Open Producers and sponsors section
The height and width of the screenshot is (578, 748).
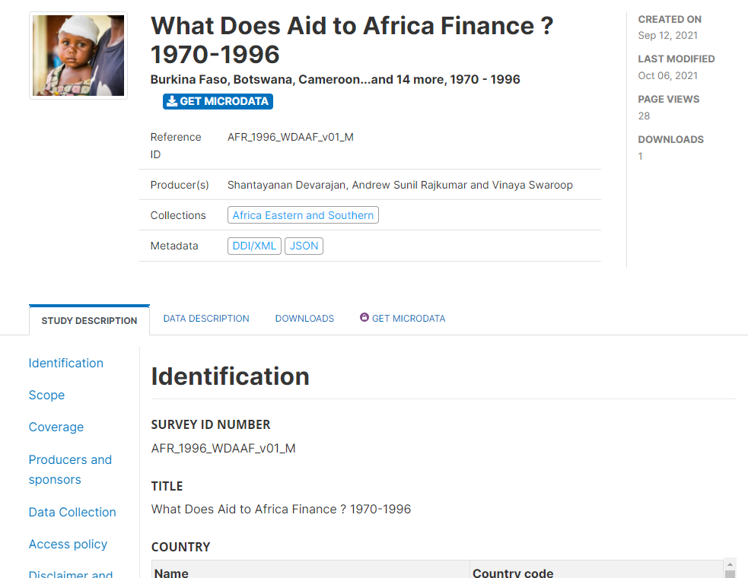pos(70,470)
